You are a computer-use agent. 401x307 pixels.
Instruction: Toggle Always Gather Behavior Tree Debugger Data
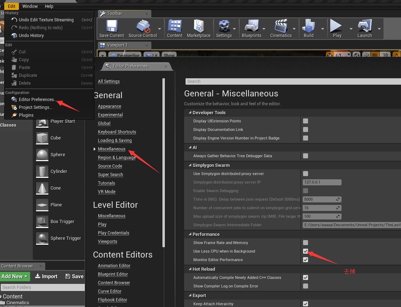305,156
